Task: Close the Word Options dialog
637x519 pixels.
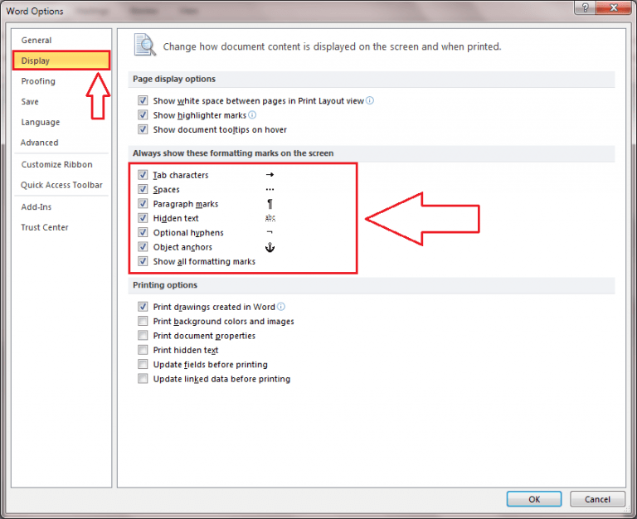Action: [x=614, y=7]
